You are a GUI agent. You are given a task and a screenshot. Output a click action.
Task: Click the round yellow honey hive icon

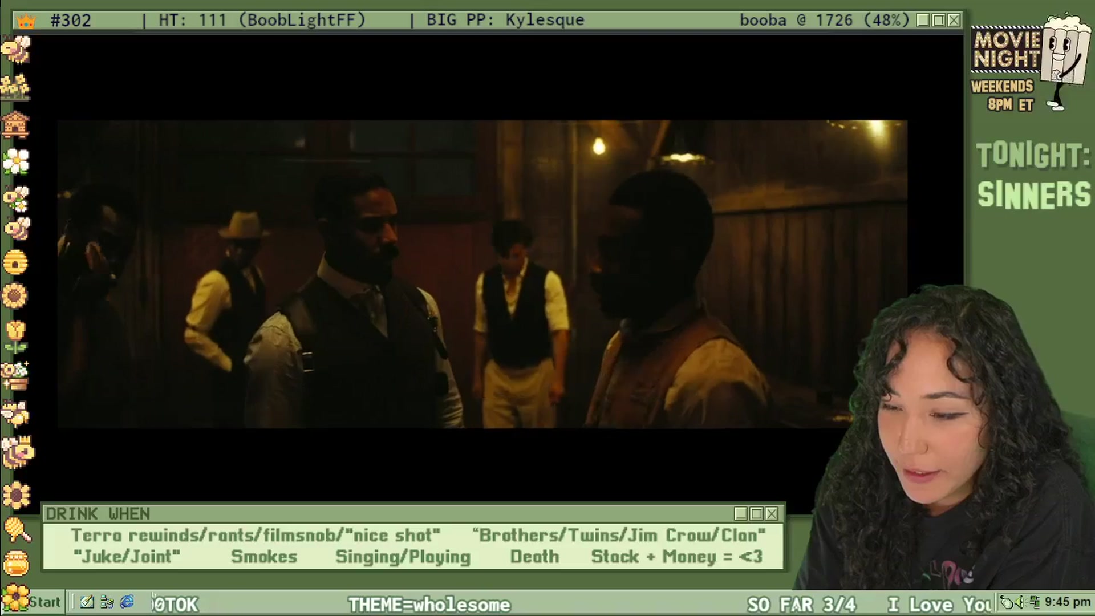click(x=15, y=262)
